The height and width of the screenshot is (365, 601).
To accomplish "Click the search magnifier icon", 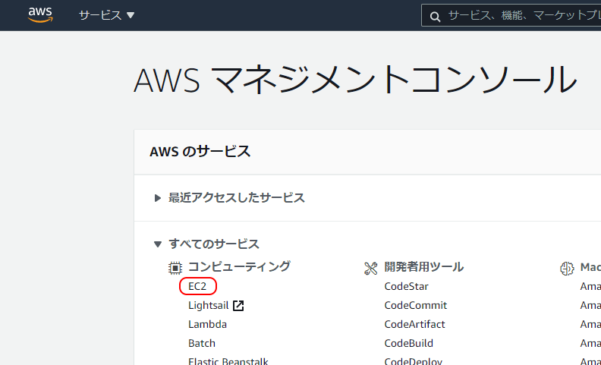I will pos(435,17).
